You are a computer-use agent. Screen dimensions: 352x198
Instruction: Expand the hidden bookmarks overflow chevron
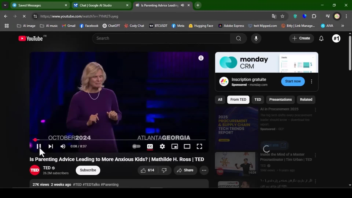tap(342, 26)
